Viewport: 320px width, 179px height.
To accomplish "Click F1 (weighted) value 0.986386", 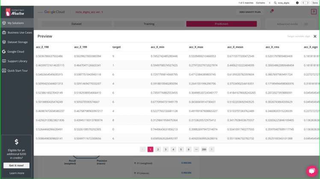I will [186, 163].
